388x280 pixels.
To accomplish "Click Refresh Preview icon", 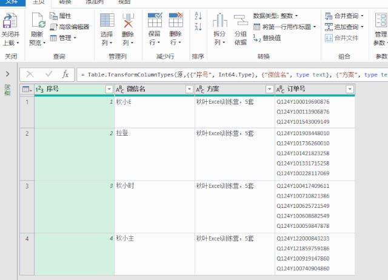I will click(38, 20).
